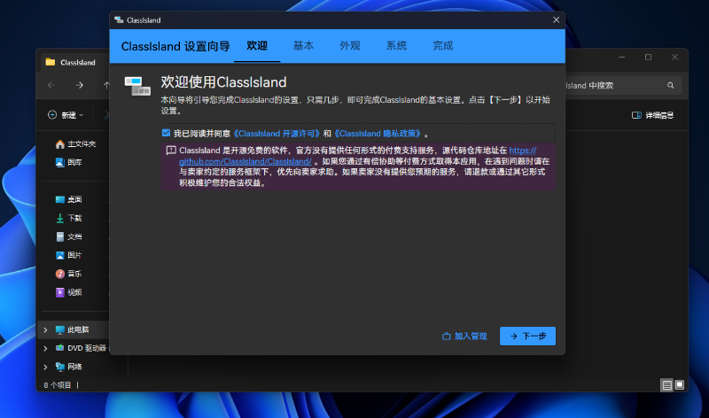Click the 加入管理 button

[464, 336]
